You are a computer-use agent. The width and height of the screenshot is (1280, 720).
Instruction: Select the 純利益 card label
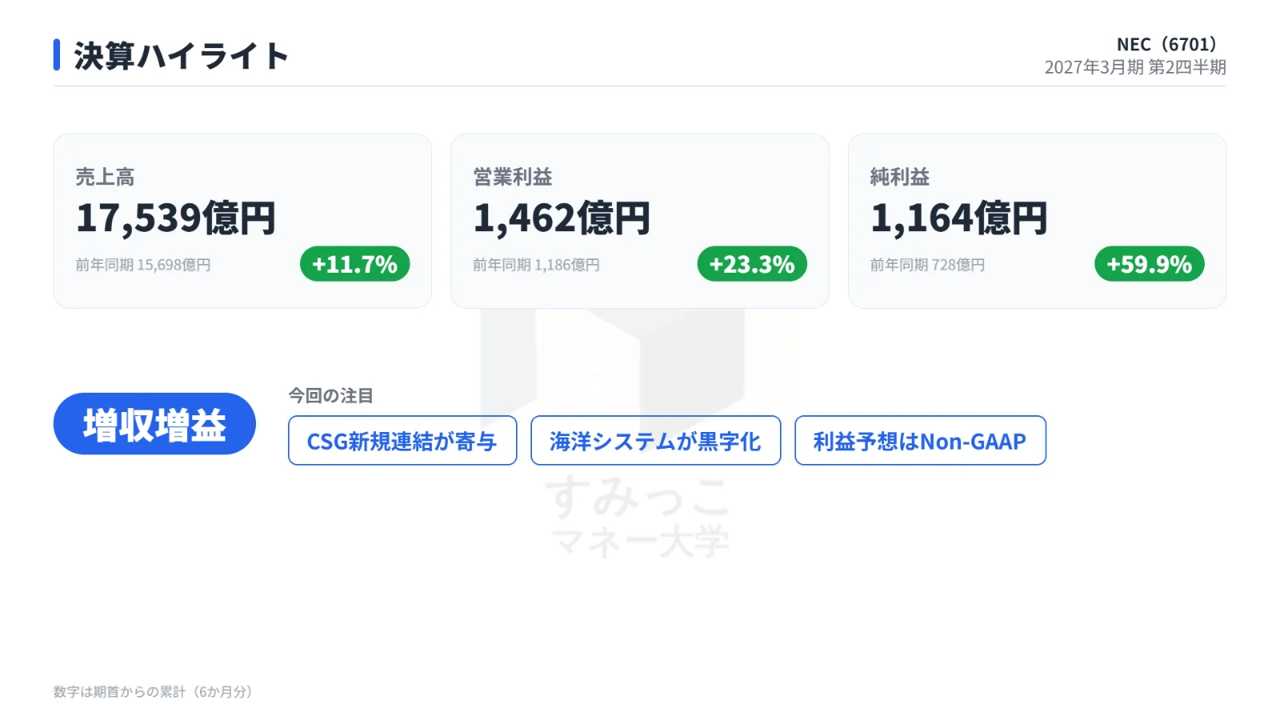pos(900,177)
